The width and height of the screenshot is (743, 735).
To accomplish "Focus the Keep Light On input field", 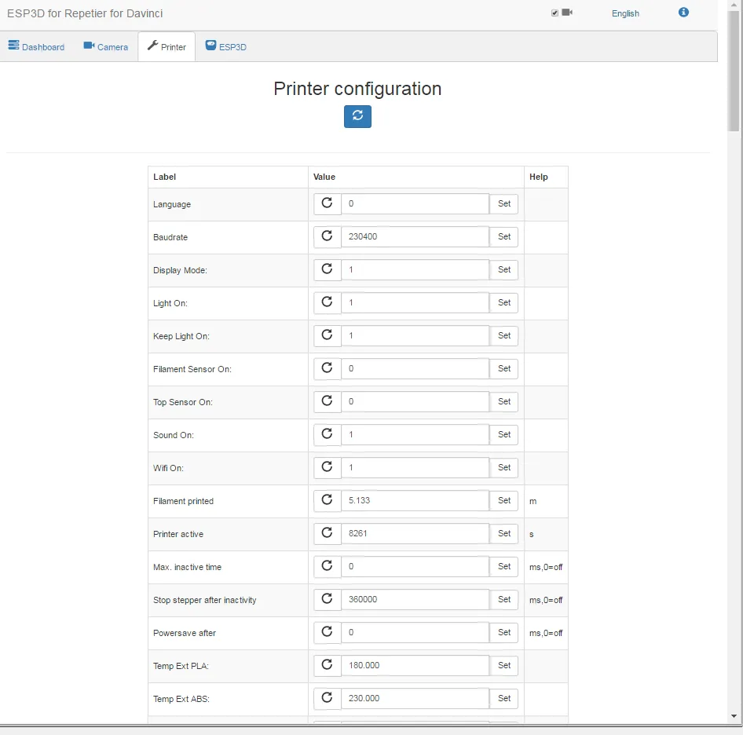I will point(415,335).
